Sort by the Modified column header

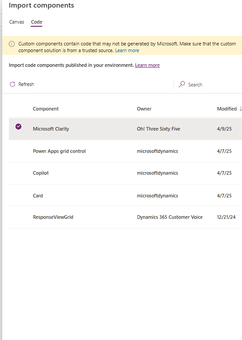227,109
